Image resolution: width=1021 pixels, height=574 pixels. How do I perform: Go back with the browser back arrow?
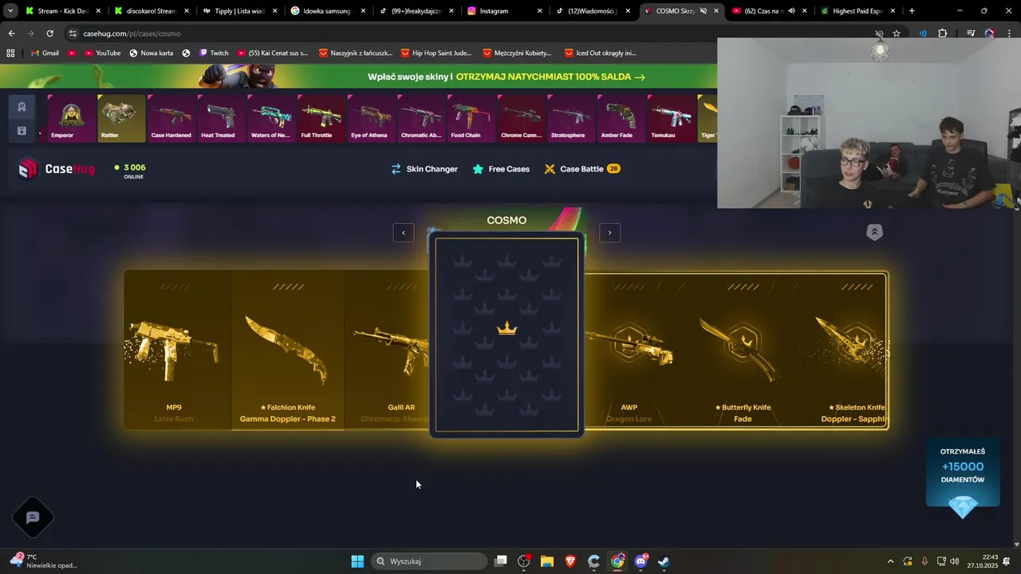pyautogui.click(x=11, y=33)
